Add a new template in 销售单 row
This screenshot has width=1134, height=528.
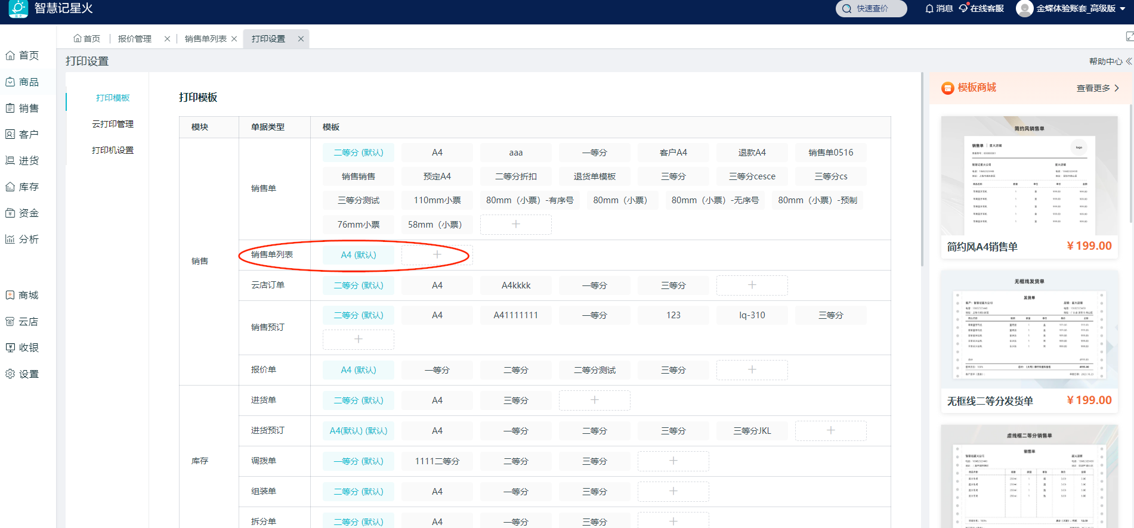[516, 224]
